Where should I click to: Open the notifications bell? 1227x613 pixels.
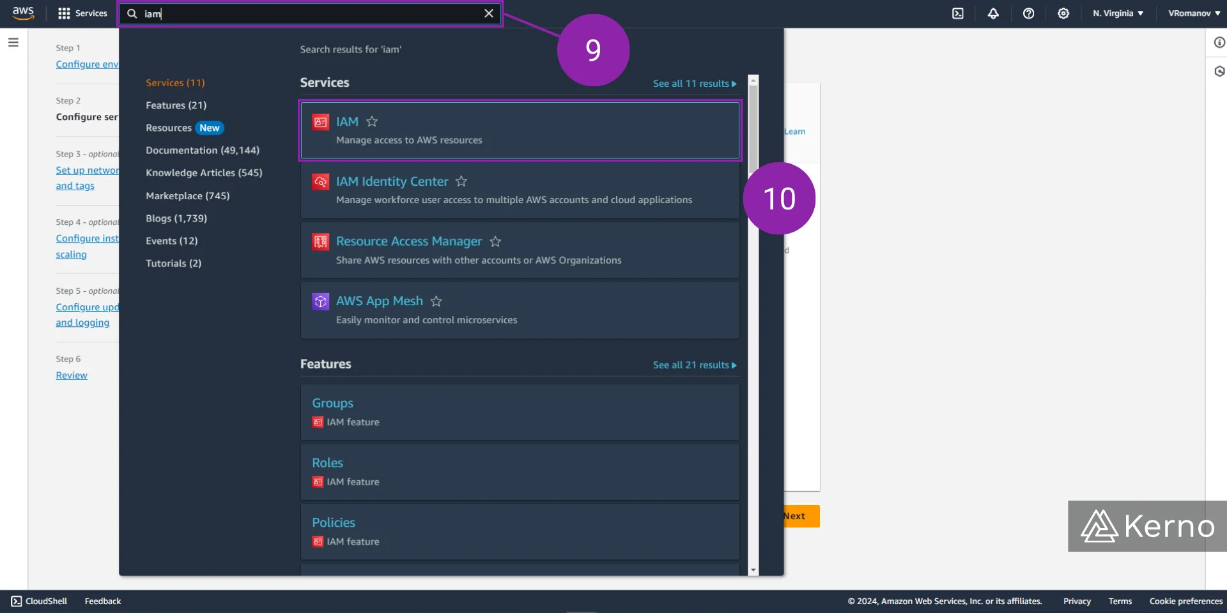993,13
